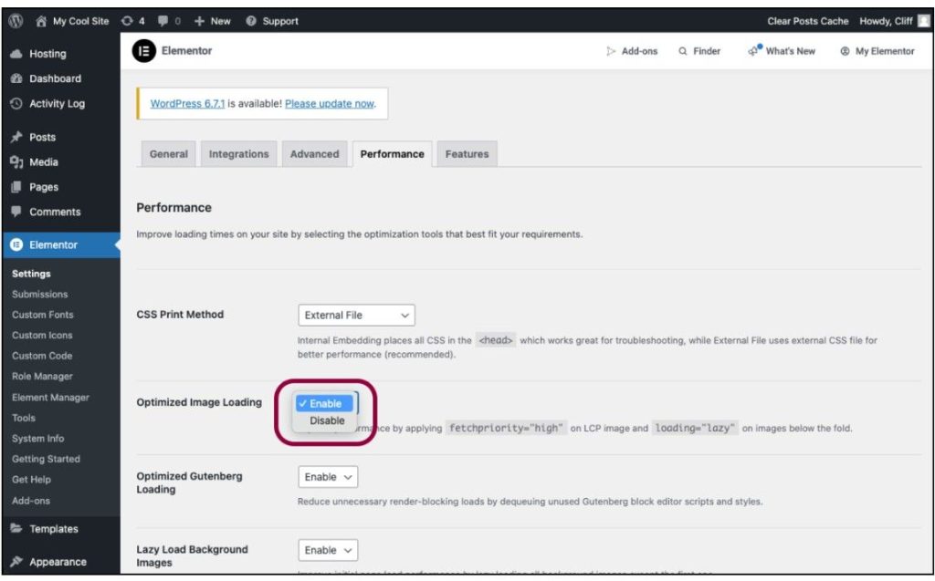Open Element Manager in sidebar
The height and width of the screenshot is (581, 935).
coord(50,398)
